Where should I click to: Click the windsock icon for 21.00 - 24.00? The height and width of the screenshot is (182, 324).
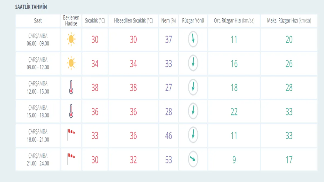[71, 159]
